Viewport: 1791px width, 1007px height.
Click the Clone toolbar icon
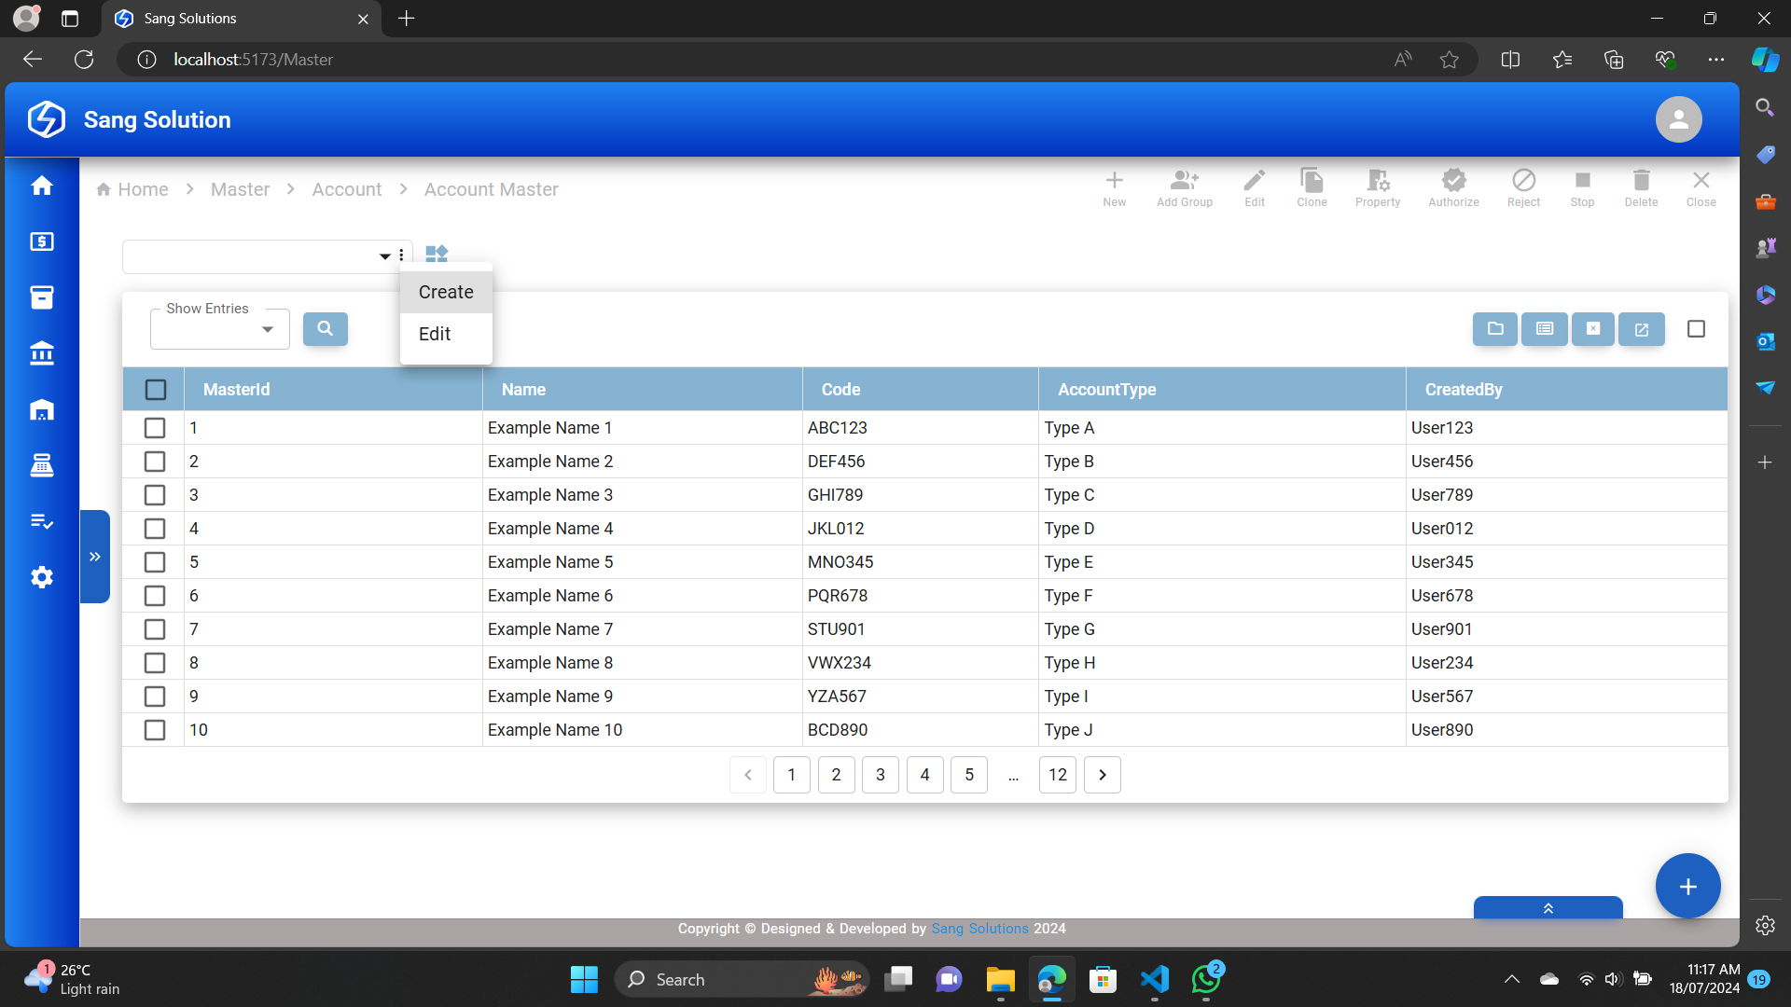click(1311, 187)
